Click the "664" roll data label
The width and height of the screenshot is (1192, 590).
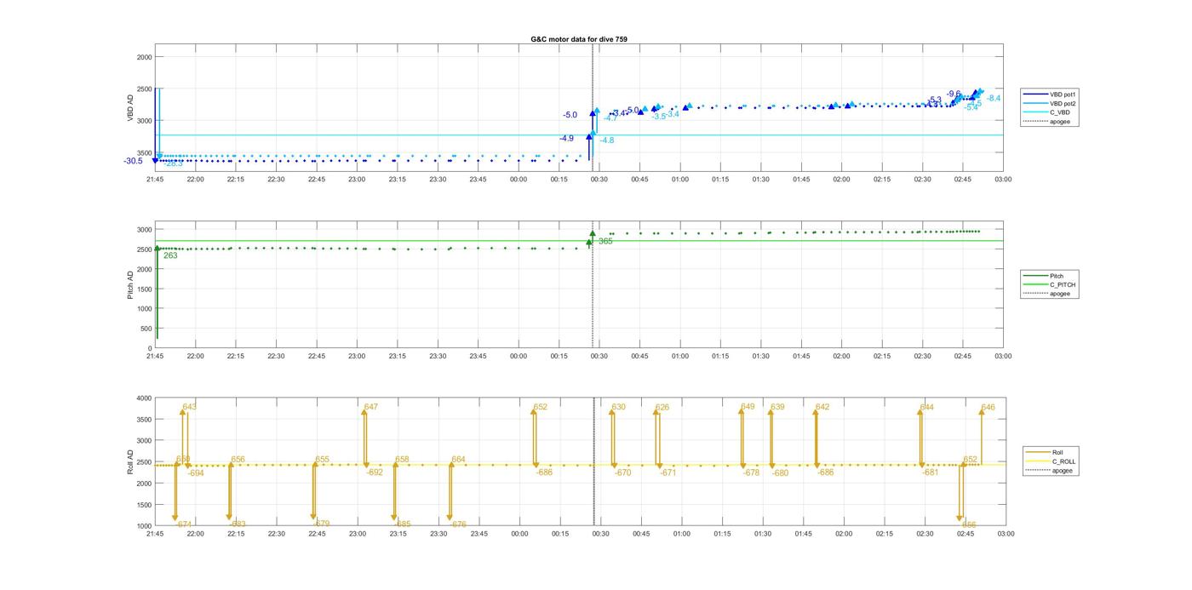458,460
